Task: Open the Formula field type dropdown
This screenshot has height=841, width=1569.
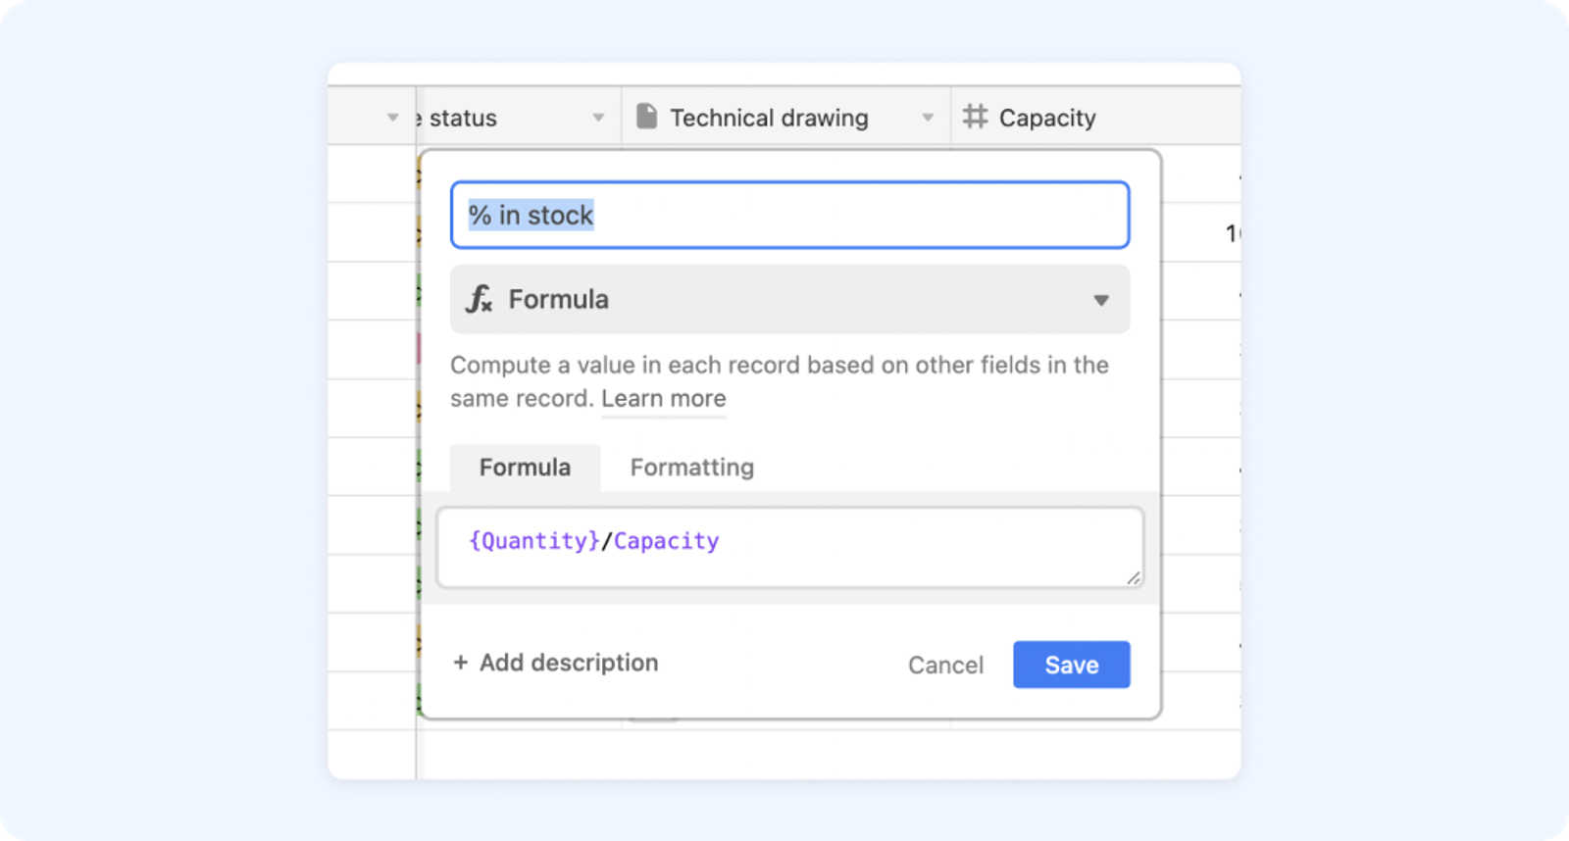Action: click(789, 299)
